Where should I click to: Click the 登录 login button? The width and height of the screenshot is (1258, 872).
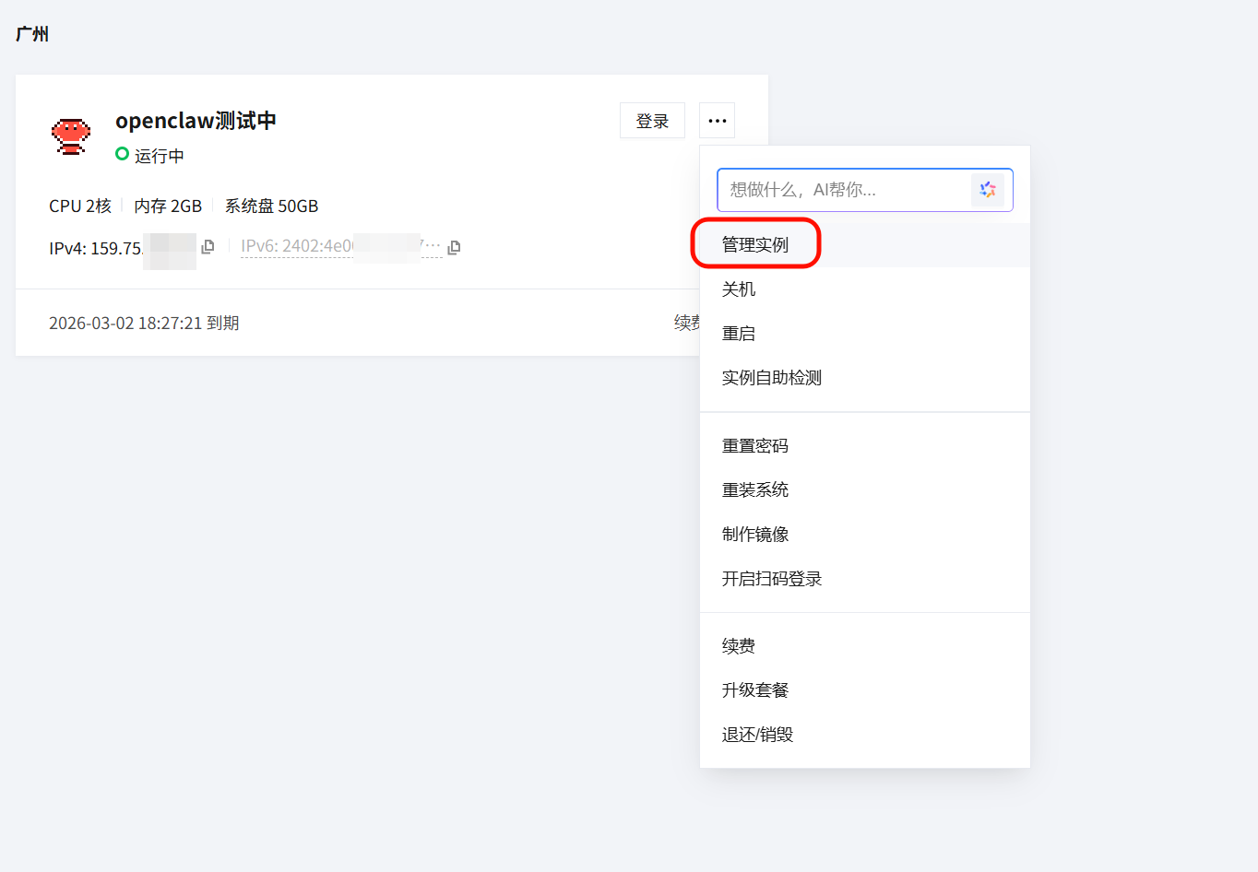click(x=652, y=121)
